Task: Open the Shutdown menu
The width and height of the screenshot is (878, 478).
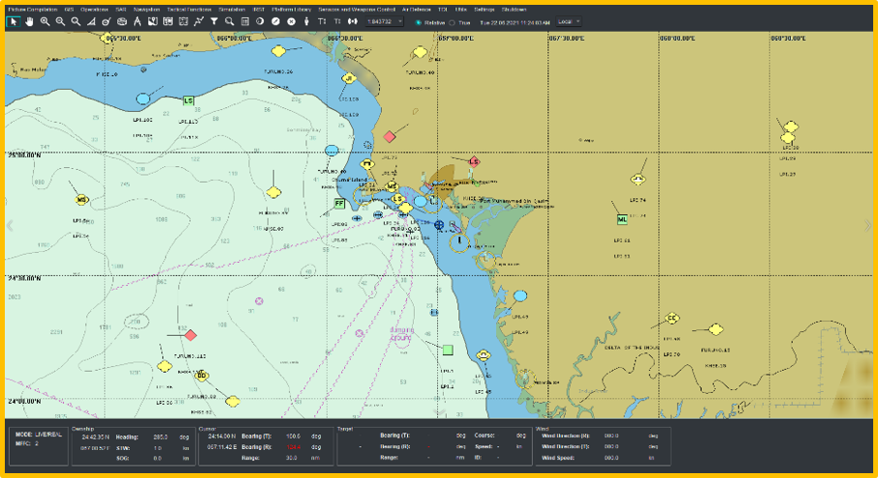Action: 513,9
